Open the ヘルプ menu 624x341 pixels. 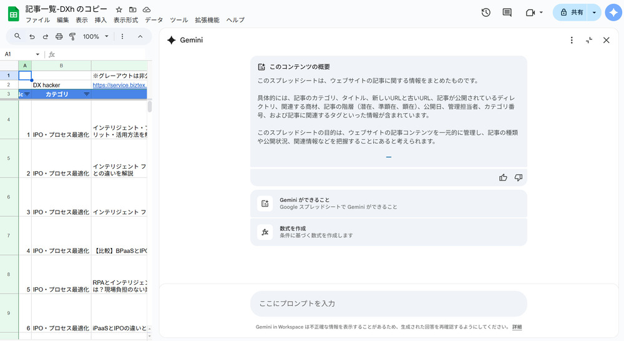click(x=235, y=20)
